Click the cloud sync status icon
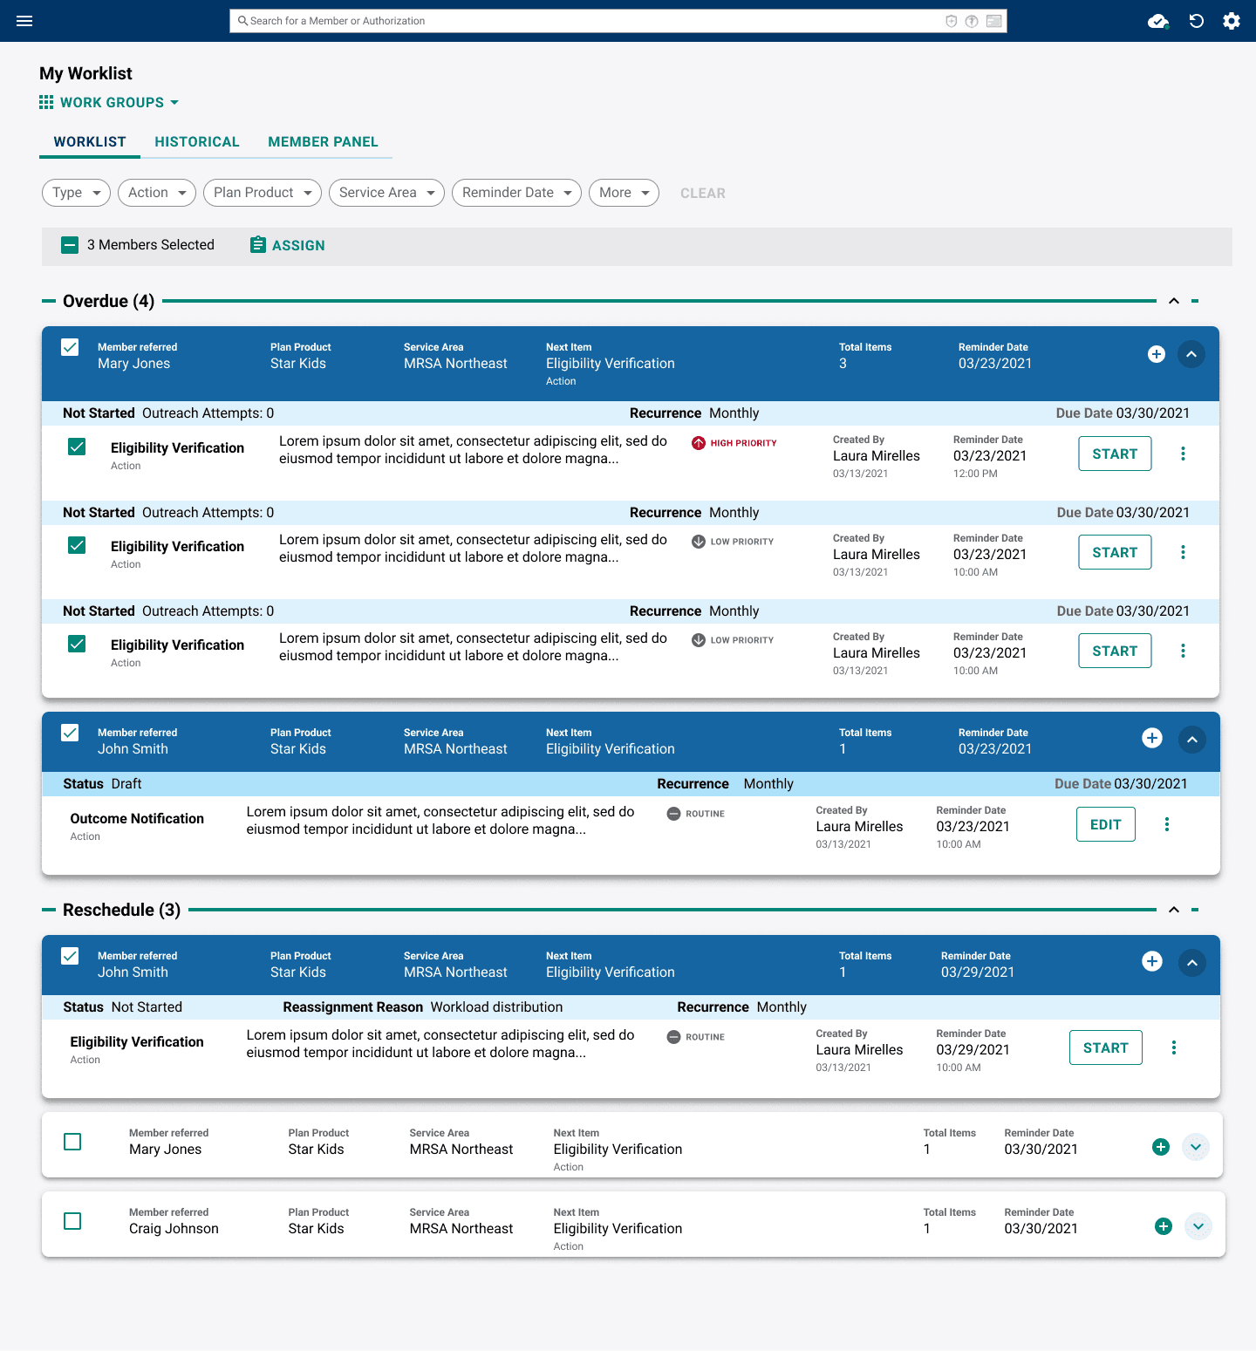The width and height of the screenshot is (1256, 1351). (1158, 21)
